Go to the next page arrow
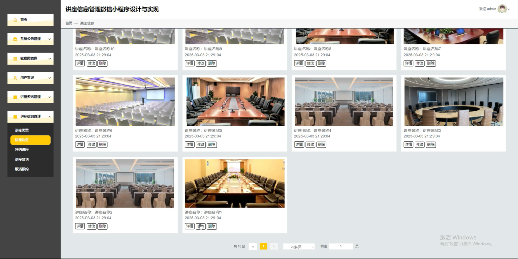The image size is (518, 259). pyautogui.click(x=274, y=246)
